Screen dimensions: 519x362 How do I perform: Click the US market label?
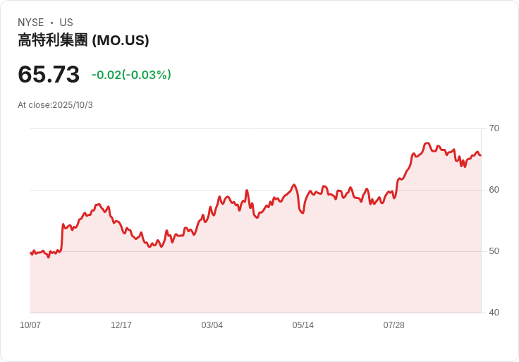tap(66, 23)
